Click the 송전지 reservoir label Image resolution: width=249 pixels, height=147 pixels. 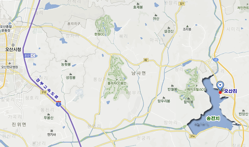pyautogui.click(x=213, y=118)
